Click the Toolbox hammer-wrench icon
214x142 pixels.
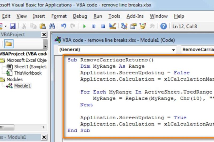(x=152, y=26)
